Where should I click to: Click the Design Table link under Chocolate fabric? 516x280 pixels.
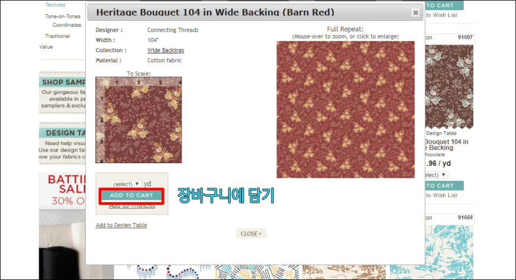pos(441,133)
